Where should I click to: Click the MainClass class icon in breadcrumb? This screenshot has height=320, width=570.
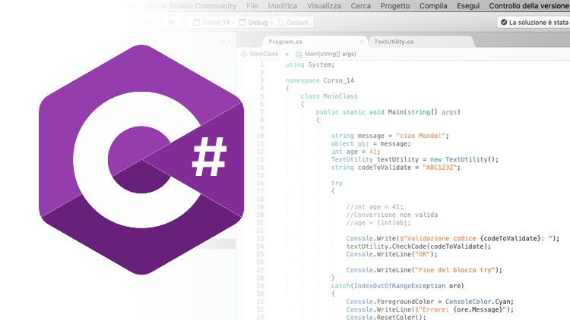pos(243,54)
